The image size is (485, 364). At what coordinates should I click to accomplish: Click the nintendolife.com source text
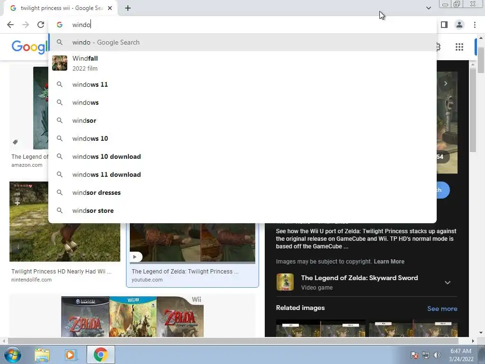click(x=32, y=280)
